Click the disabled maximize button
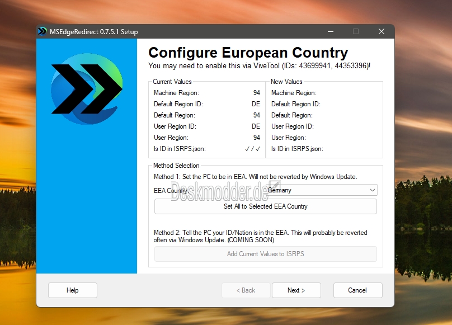The width and height of the screenshot is (452, 325). (356, 31)
